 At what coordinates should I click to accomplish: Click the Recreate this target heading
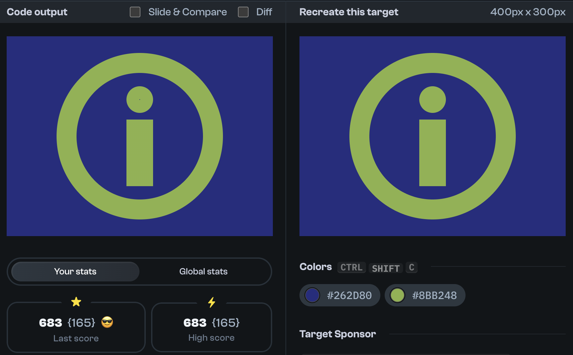coord(349,12)
